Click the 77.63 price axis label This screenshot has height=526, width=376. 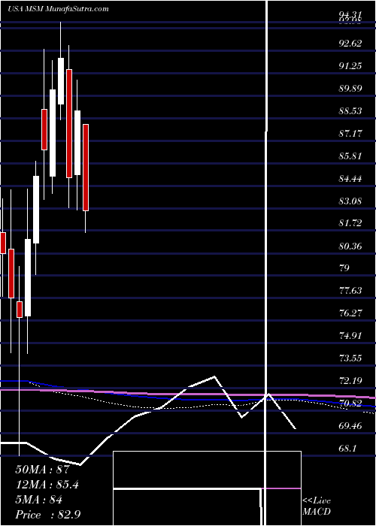350,291
